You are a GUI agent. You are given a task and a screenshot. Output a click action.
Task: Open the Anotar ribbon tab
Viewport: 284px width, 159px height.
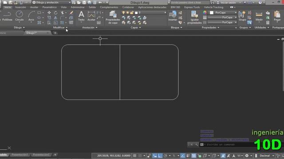click(x=34, y=7)
